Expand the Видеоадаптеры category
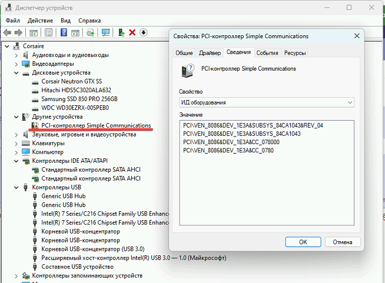This screenshot has width=385, height=283. 16,64
